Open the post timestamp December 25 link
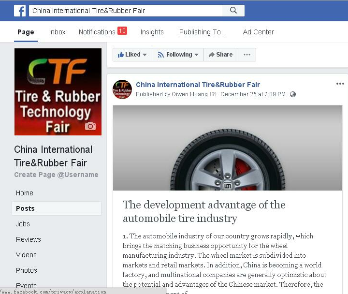This screenshot has width=348, height=294. coord(253,94)
